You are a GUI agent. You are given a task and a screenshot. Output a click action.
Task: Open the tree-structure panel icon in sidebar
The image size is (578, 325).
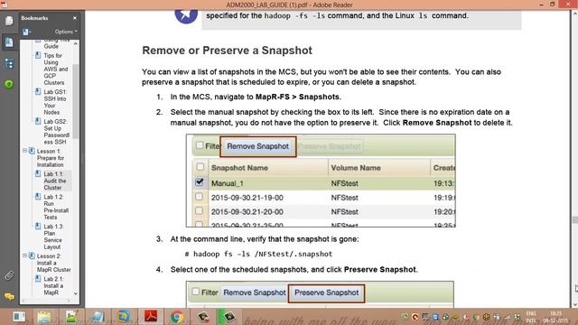[9, 64]
